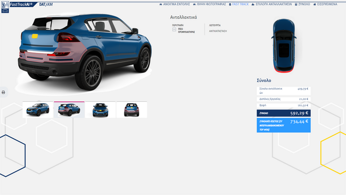Click the yellow marker on the tailgate
This screenshot has height=195, width=346.
pyautogui.click(x=34, y=36)
